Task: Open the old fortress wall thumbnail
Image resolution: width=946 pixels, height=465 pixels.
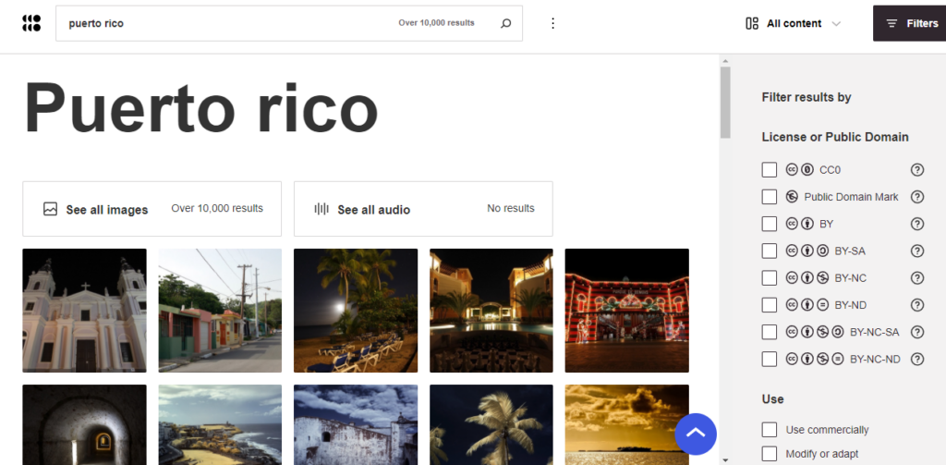Action: coord(356,424)
